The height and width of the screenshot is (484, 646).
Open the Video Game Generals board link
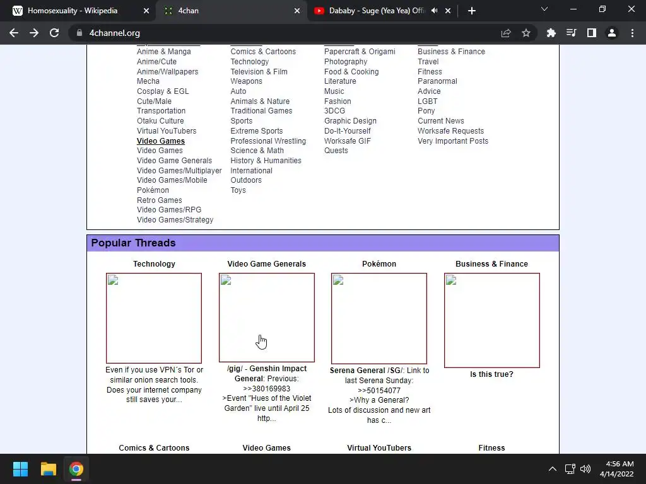click(174, 161)
